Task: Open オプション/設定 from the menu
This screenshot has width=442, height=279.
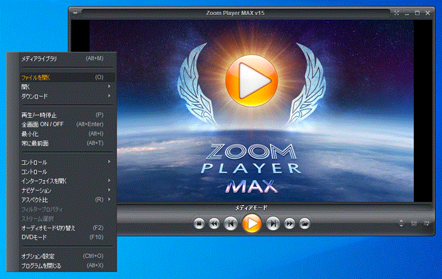Action: pos(67,256)
